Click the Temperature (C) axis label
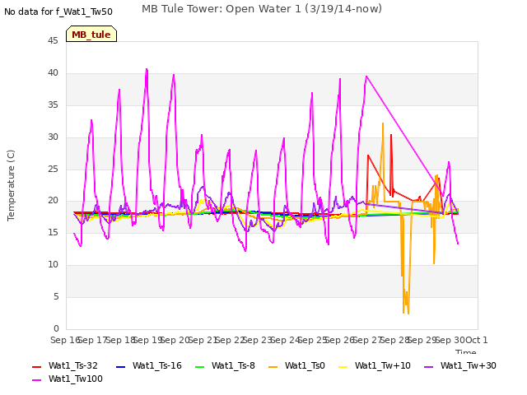The image size is (527, 395). point(11,185)
